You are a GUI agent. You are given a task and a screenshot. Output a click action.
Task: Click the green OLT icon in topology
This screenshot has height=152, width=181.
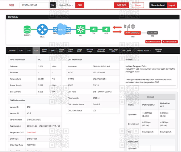pyautogui.click(x=81, y=29)
